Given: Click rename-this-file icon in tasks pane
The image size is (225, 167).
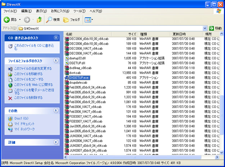Looking at the screenshot, I should pyautogui.click(x=10, y=69).
